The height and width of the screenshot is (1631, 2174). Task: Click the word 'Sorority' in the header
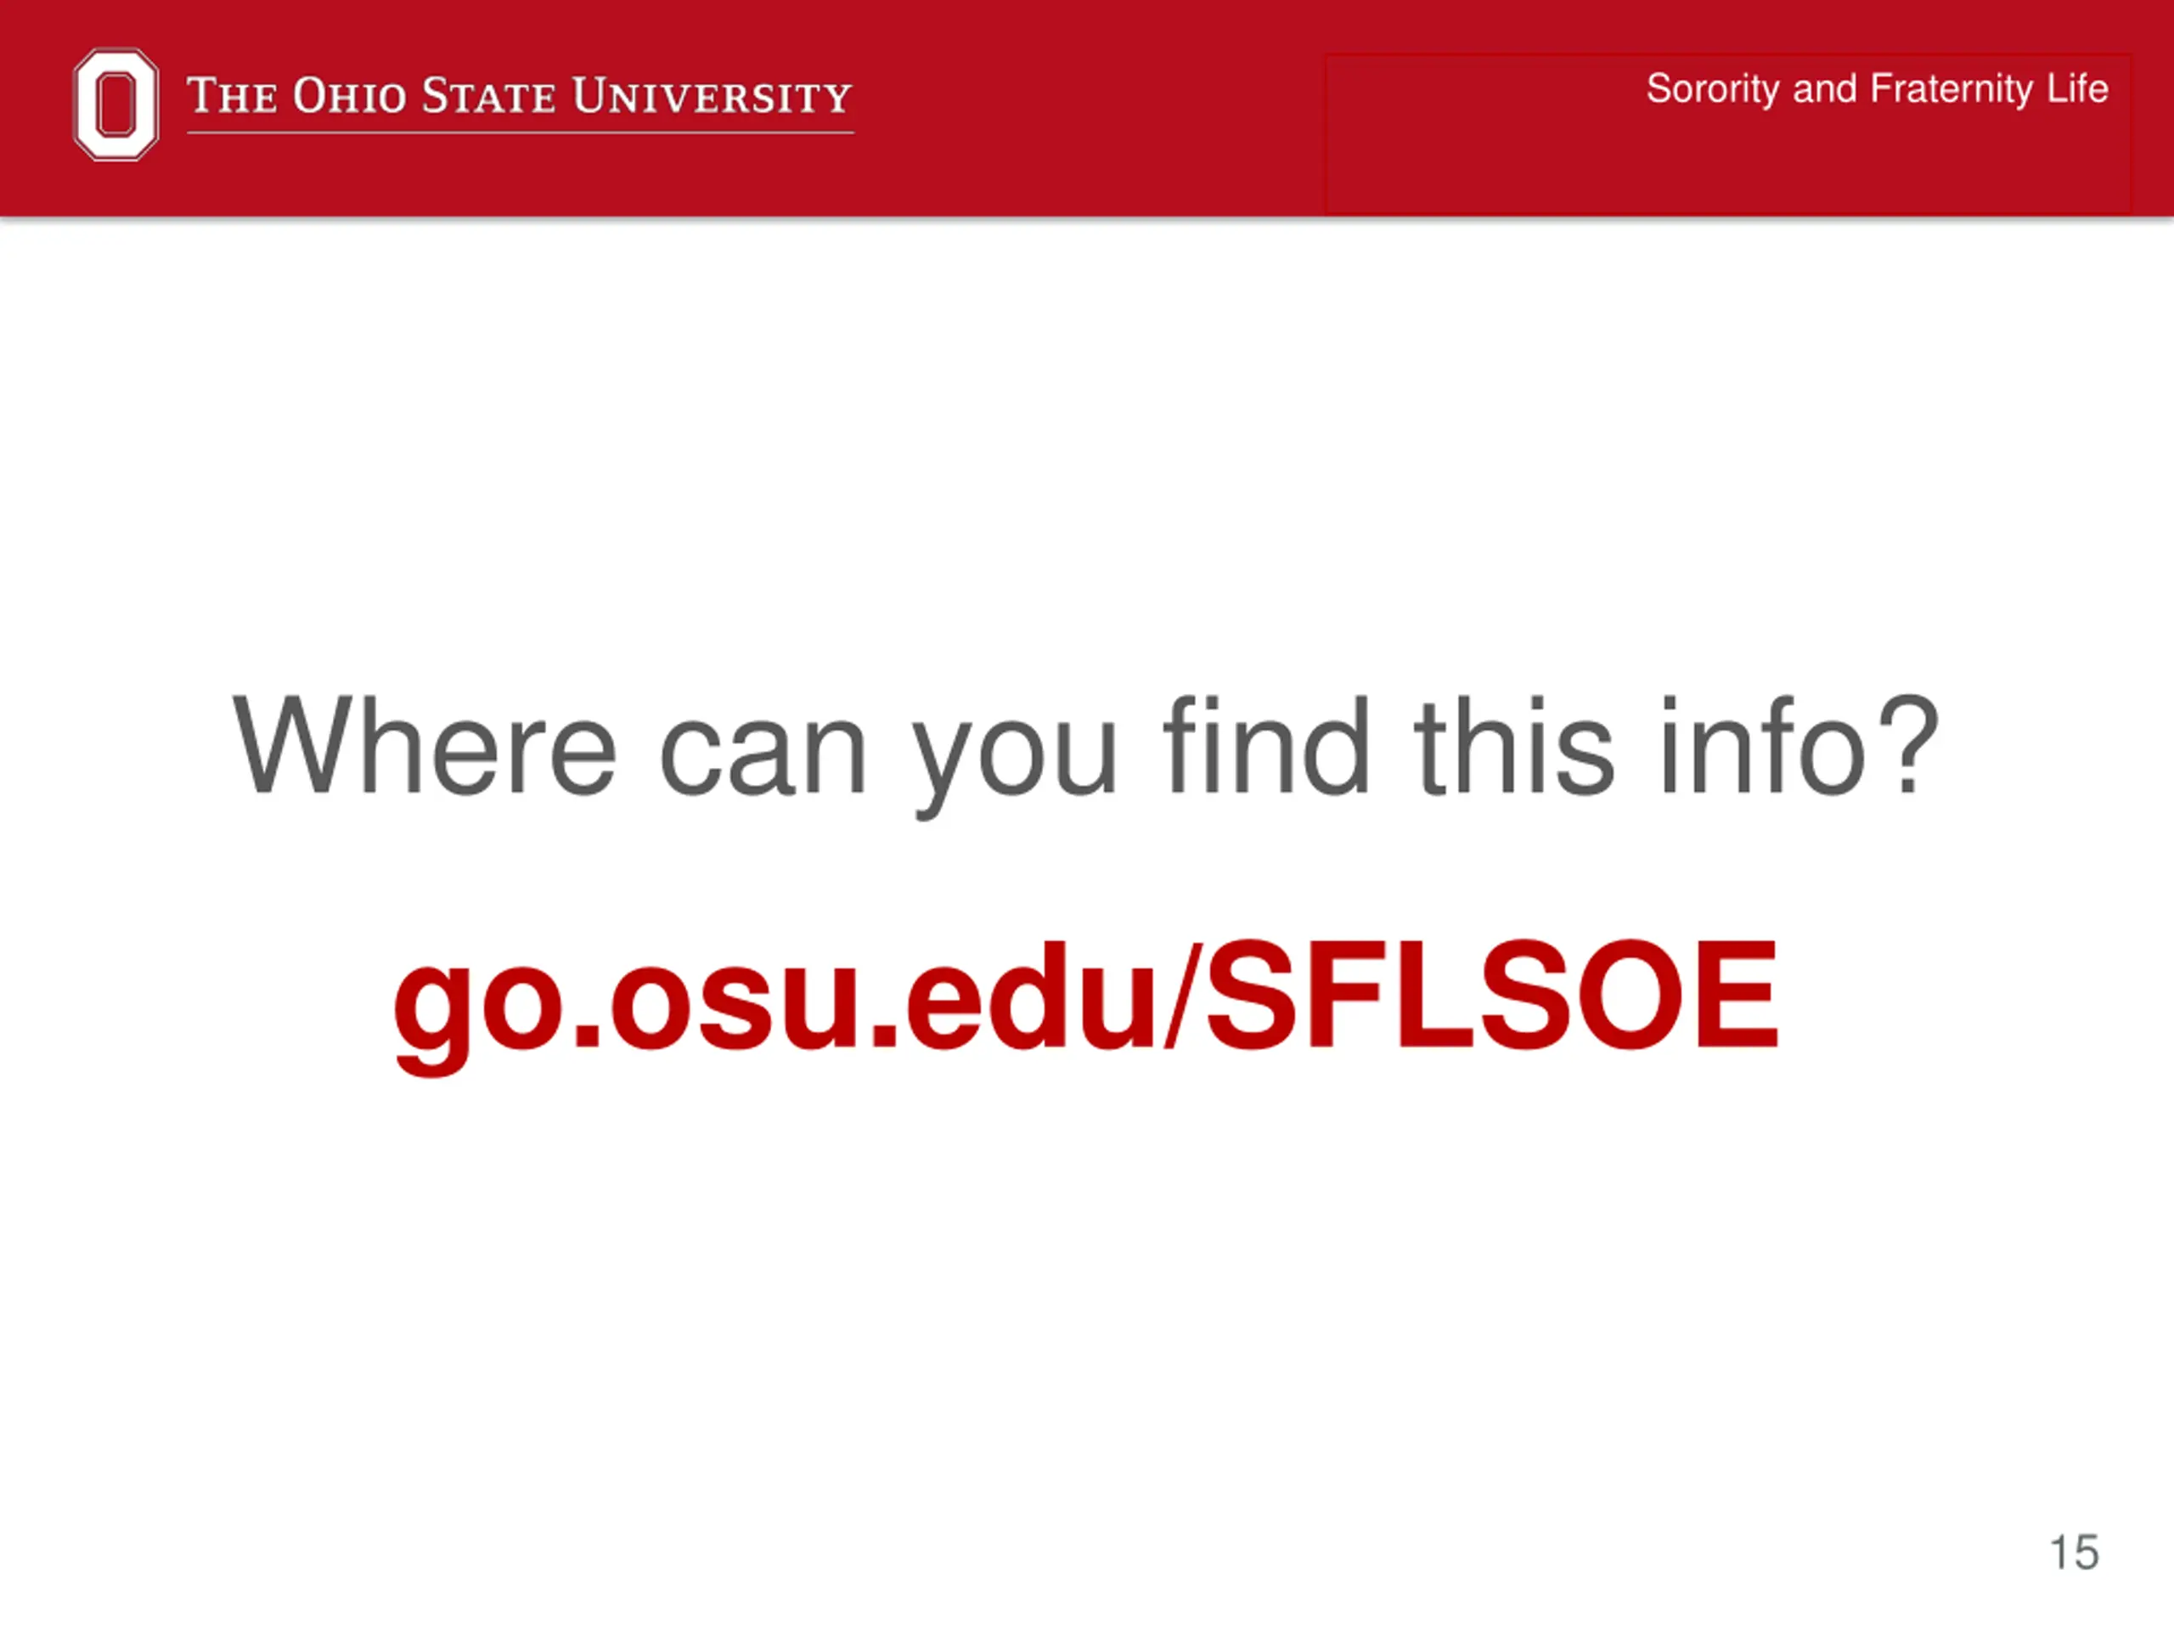pyautogui.click(x=1713, y=88)
